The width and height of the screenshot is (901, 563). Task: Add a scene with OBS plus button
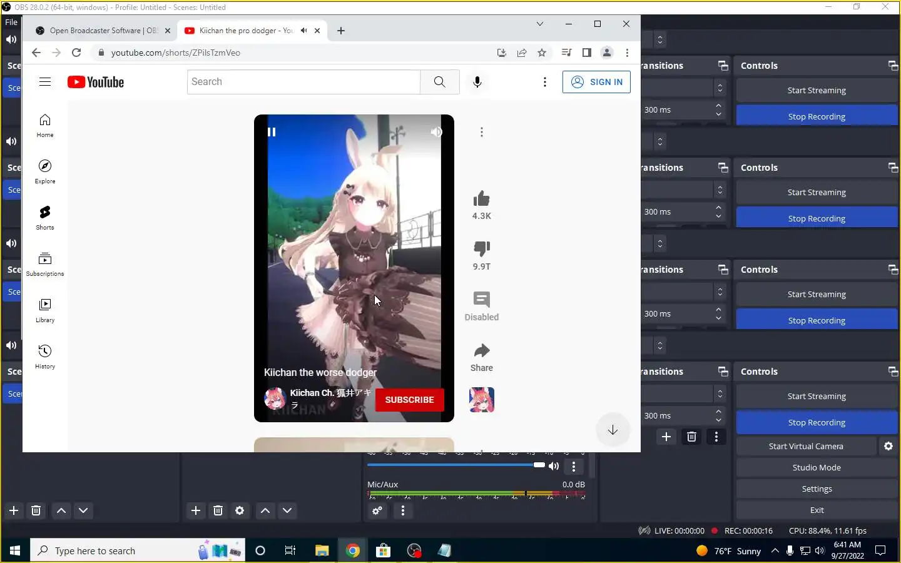(14, 510)
